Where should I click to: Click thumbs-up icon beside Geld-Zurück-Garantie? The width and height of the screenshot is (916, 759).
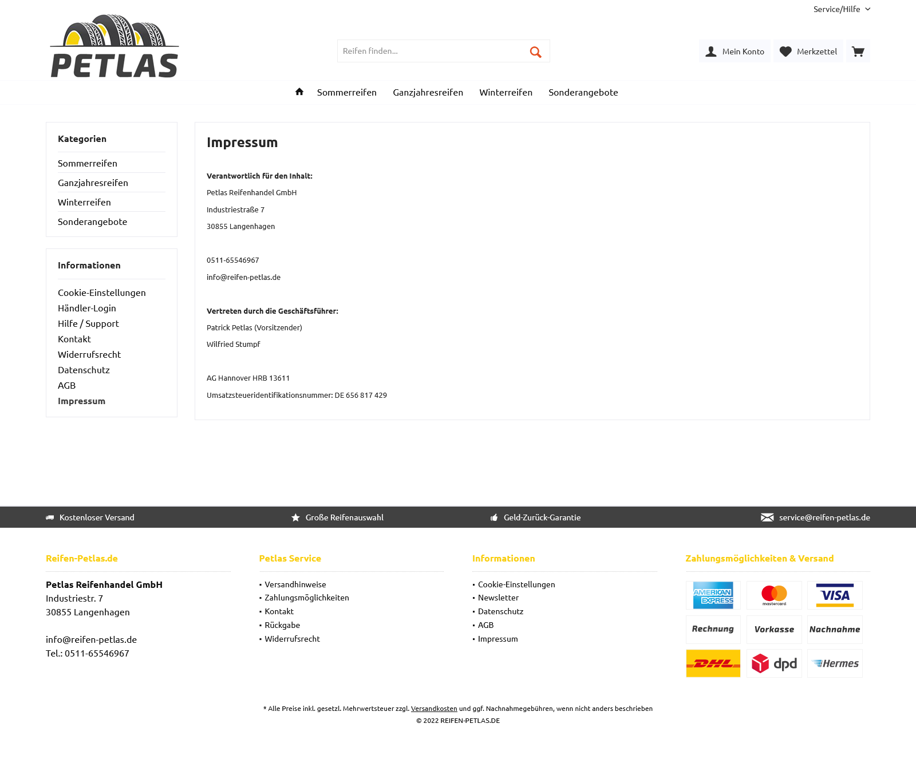(x=494, y=517)
